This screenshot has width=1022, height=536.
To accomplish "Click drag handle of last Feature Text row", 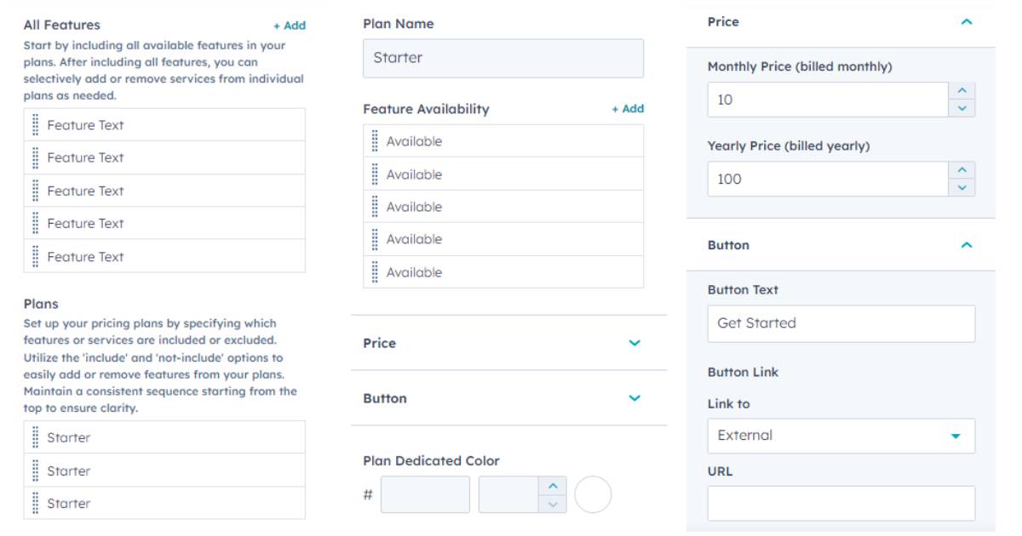I will click(35, 256).
